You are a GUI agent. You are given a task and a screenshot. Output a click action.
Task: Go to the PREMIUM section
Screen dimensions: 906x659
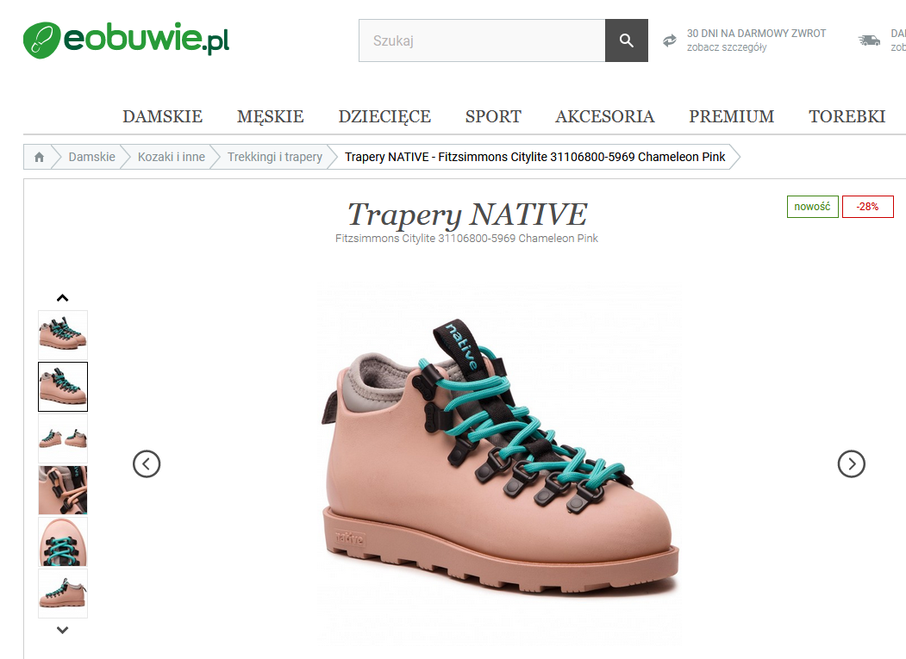(x=732, y=116)
